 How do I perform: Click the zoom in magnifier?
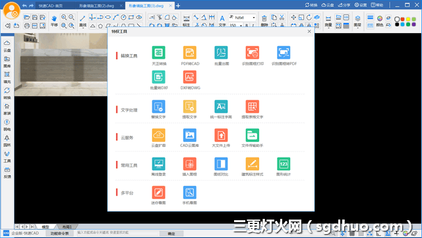coord(64,17)
